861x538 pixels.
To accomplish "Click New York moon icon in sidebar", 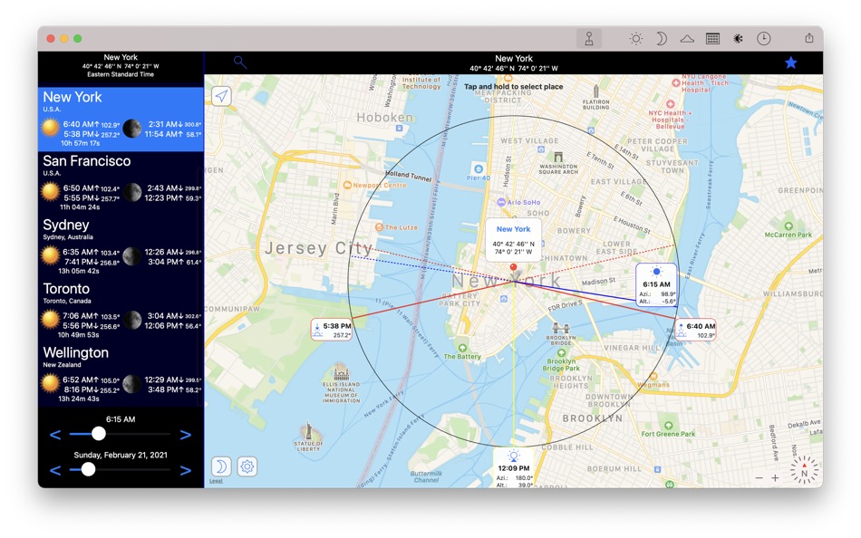I will (131, 128).
